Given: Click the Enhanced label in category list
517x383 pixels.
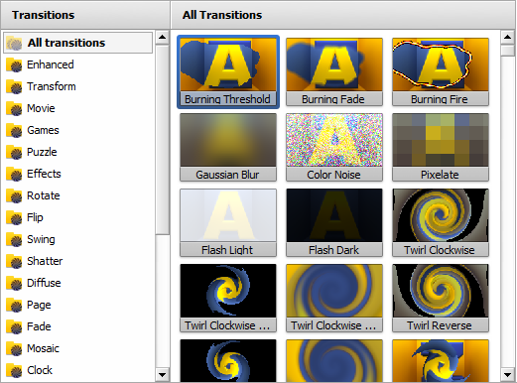Looking at the screenshot, I should coord(51,64).
